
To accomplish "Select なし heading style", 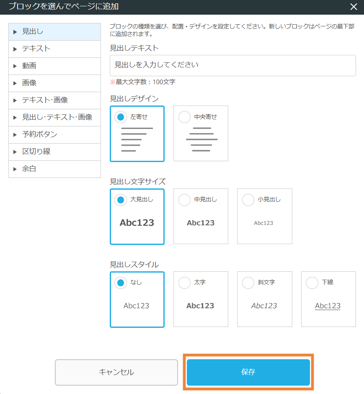I will coord(121,283).
